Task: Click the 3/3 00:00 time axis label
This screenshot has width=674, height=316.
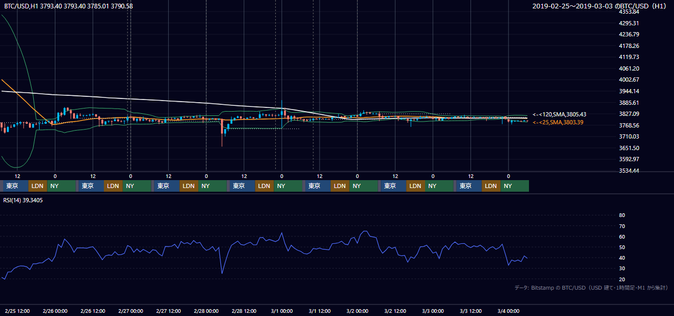Action: pyautogui.click(x=433, y=311)
